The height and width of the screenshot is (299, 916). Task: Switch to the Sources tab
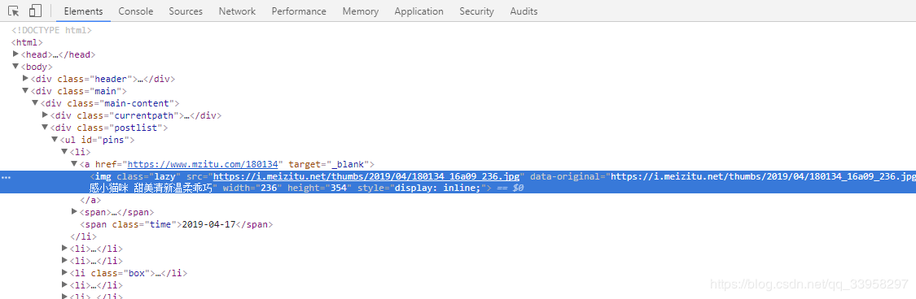pos(186,11)
